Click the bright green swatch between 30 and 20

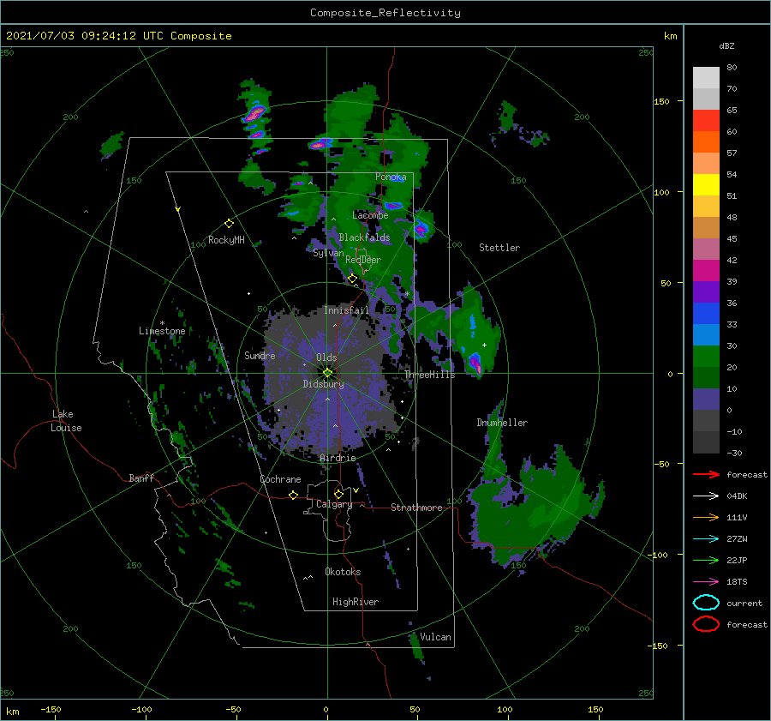[706, 357]
